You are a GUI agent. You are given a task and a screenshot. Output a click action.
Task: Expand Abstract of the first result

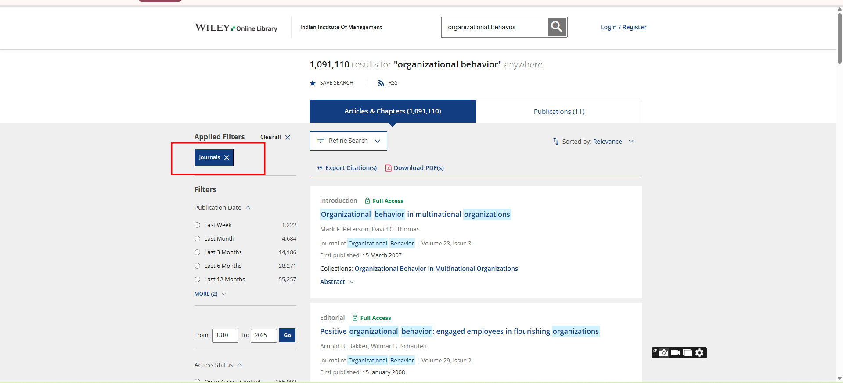(x=337, y=282)
